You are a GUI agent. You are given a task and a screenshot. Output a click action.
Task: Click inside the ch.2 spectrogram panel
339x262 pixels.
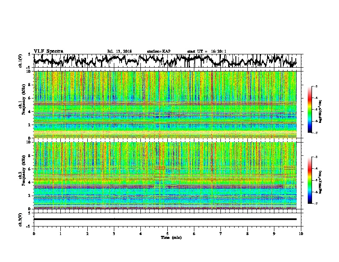pyautogui.click(x=165, y=176)
